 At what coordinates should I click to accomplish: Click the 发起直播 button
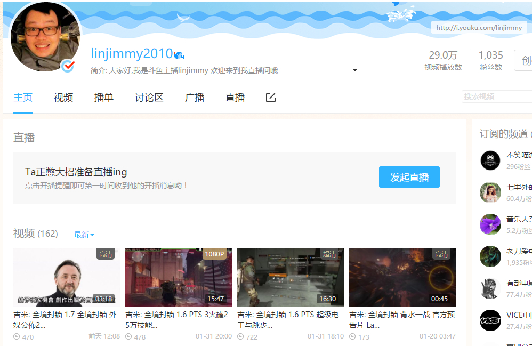[409, 177]
